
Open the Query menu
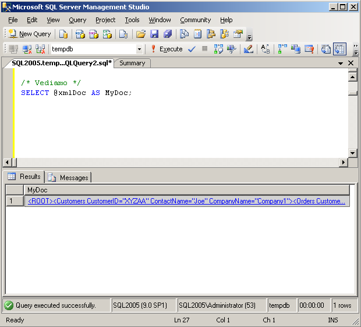77,20
